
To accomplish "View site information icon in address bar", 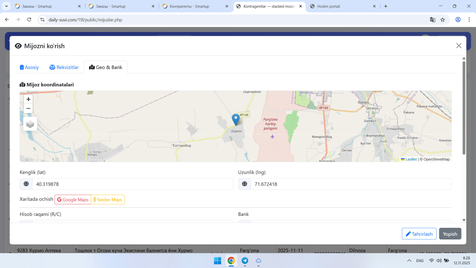I will pos(42,20).
